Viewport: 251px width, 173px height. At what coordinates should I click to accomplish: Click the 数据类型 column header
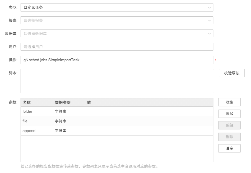tap(69, 103)
